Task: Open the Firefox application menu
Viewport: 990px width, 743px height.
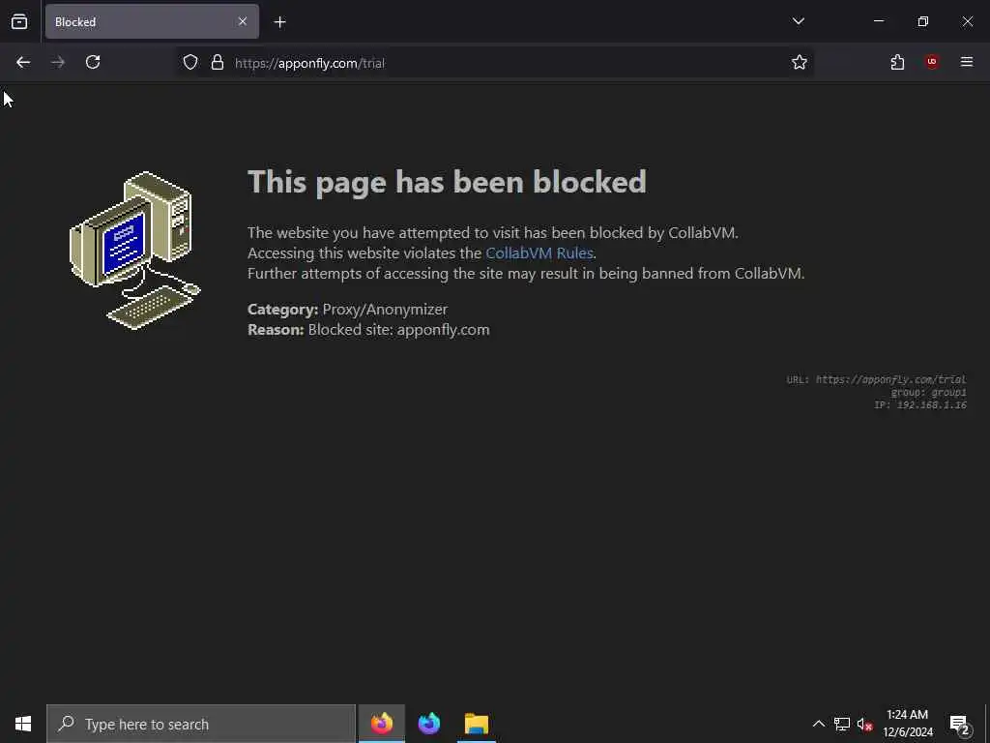Action: (967, 62)
